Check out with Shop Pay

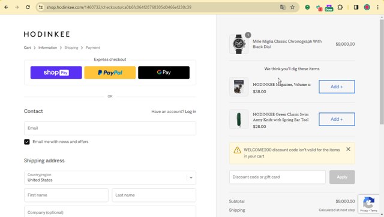tap(56, 72)
